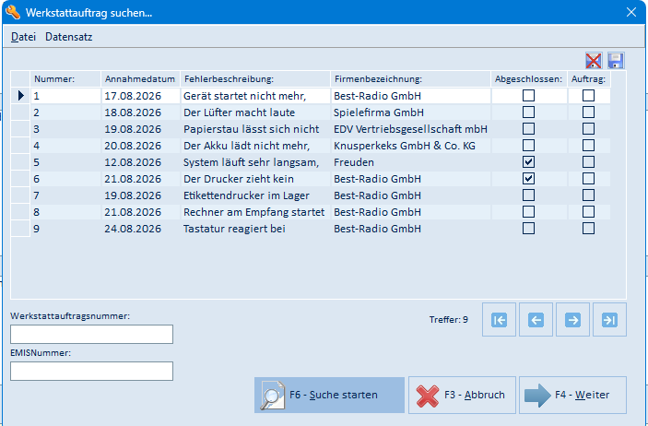The image size is (648, 426).
Task: Sort by Firmenbezeichnung column header
Action: [x=410, y=79]
